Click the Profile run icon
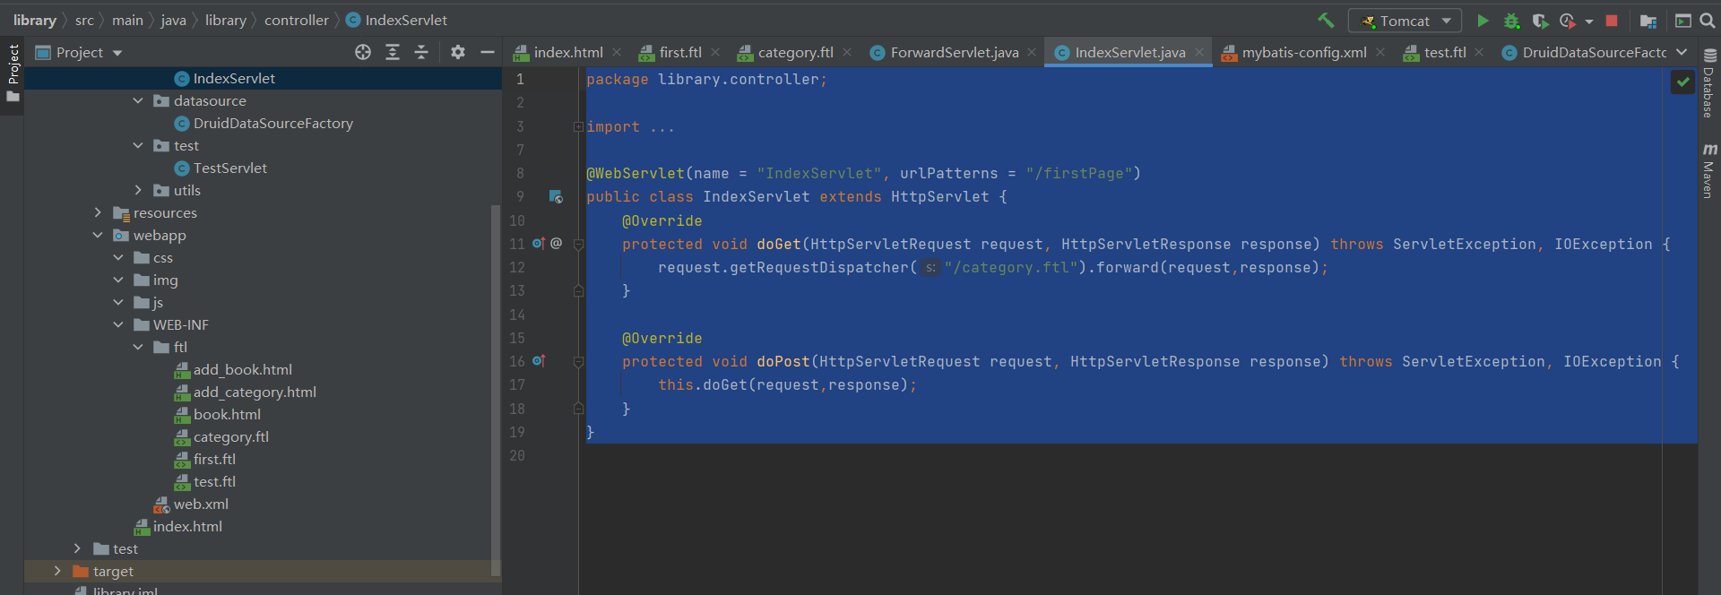The height and width of the screenshot is (595, 1721). point(1568,21)
